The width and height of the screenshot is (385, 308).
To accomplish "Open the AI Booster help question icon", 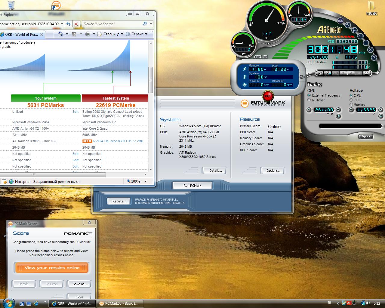I will coord(374,57).
